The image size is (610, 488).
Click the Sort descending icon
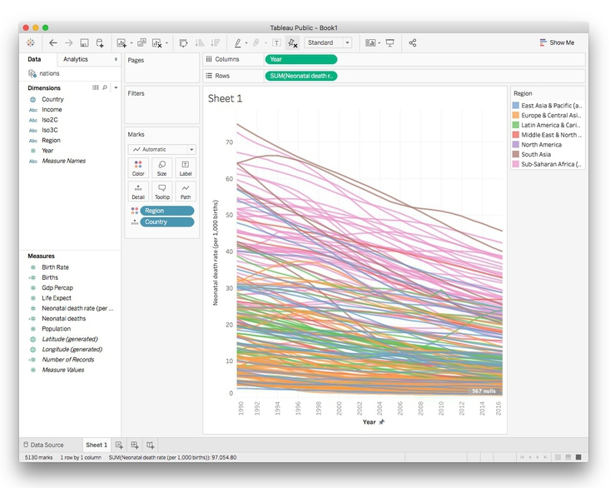215,42
